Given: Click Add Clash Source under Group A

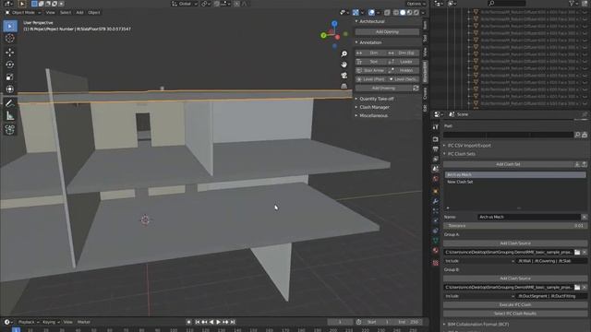Looking at the screenshot, I should [515, 243].
